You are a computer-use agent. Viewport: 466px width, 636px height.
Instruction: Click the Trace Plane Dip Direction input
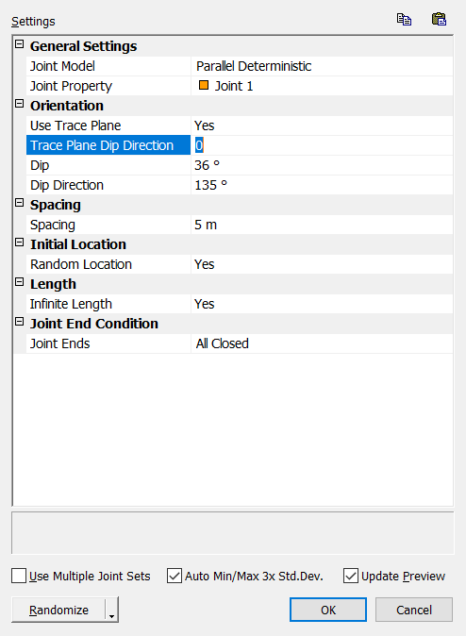322,145
